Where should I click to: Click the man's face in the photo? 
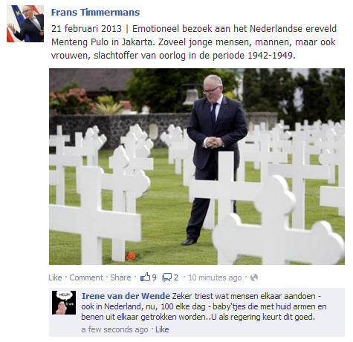pos(213,90)
